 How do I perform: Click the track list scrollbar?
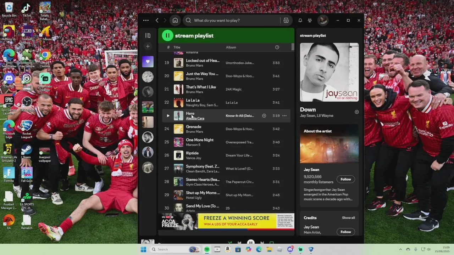[293, 47]
